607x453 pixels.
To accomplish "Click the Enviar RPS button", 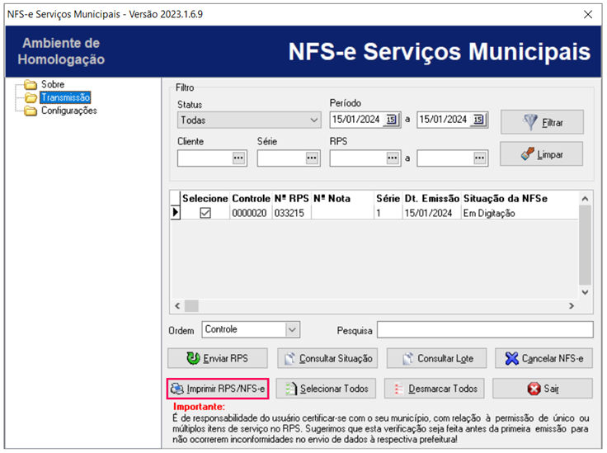I will [x=217, y=358].
